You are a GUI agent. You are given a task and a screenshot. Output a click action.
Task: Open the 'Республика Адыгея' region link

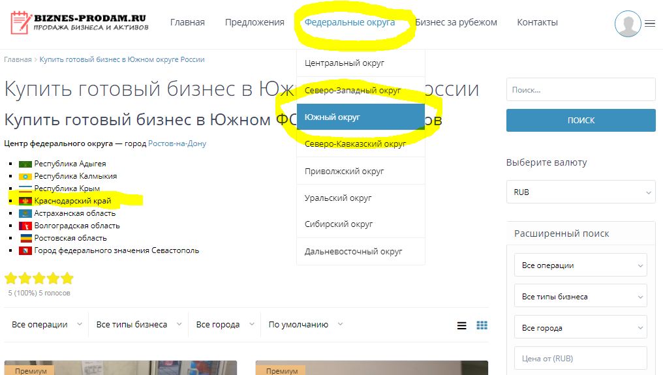70,164
